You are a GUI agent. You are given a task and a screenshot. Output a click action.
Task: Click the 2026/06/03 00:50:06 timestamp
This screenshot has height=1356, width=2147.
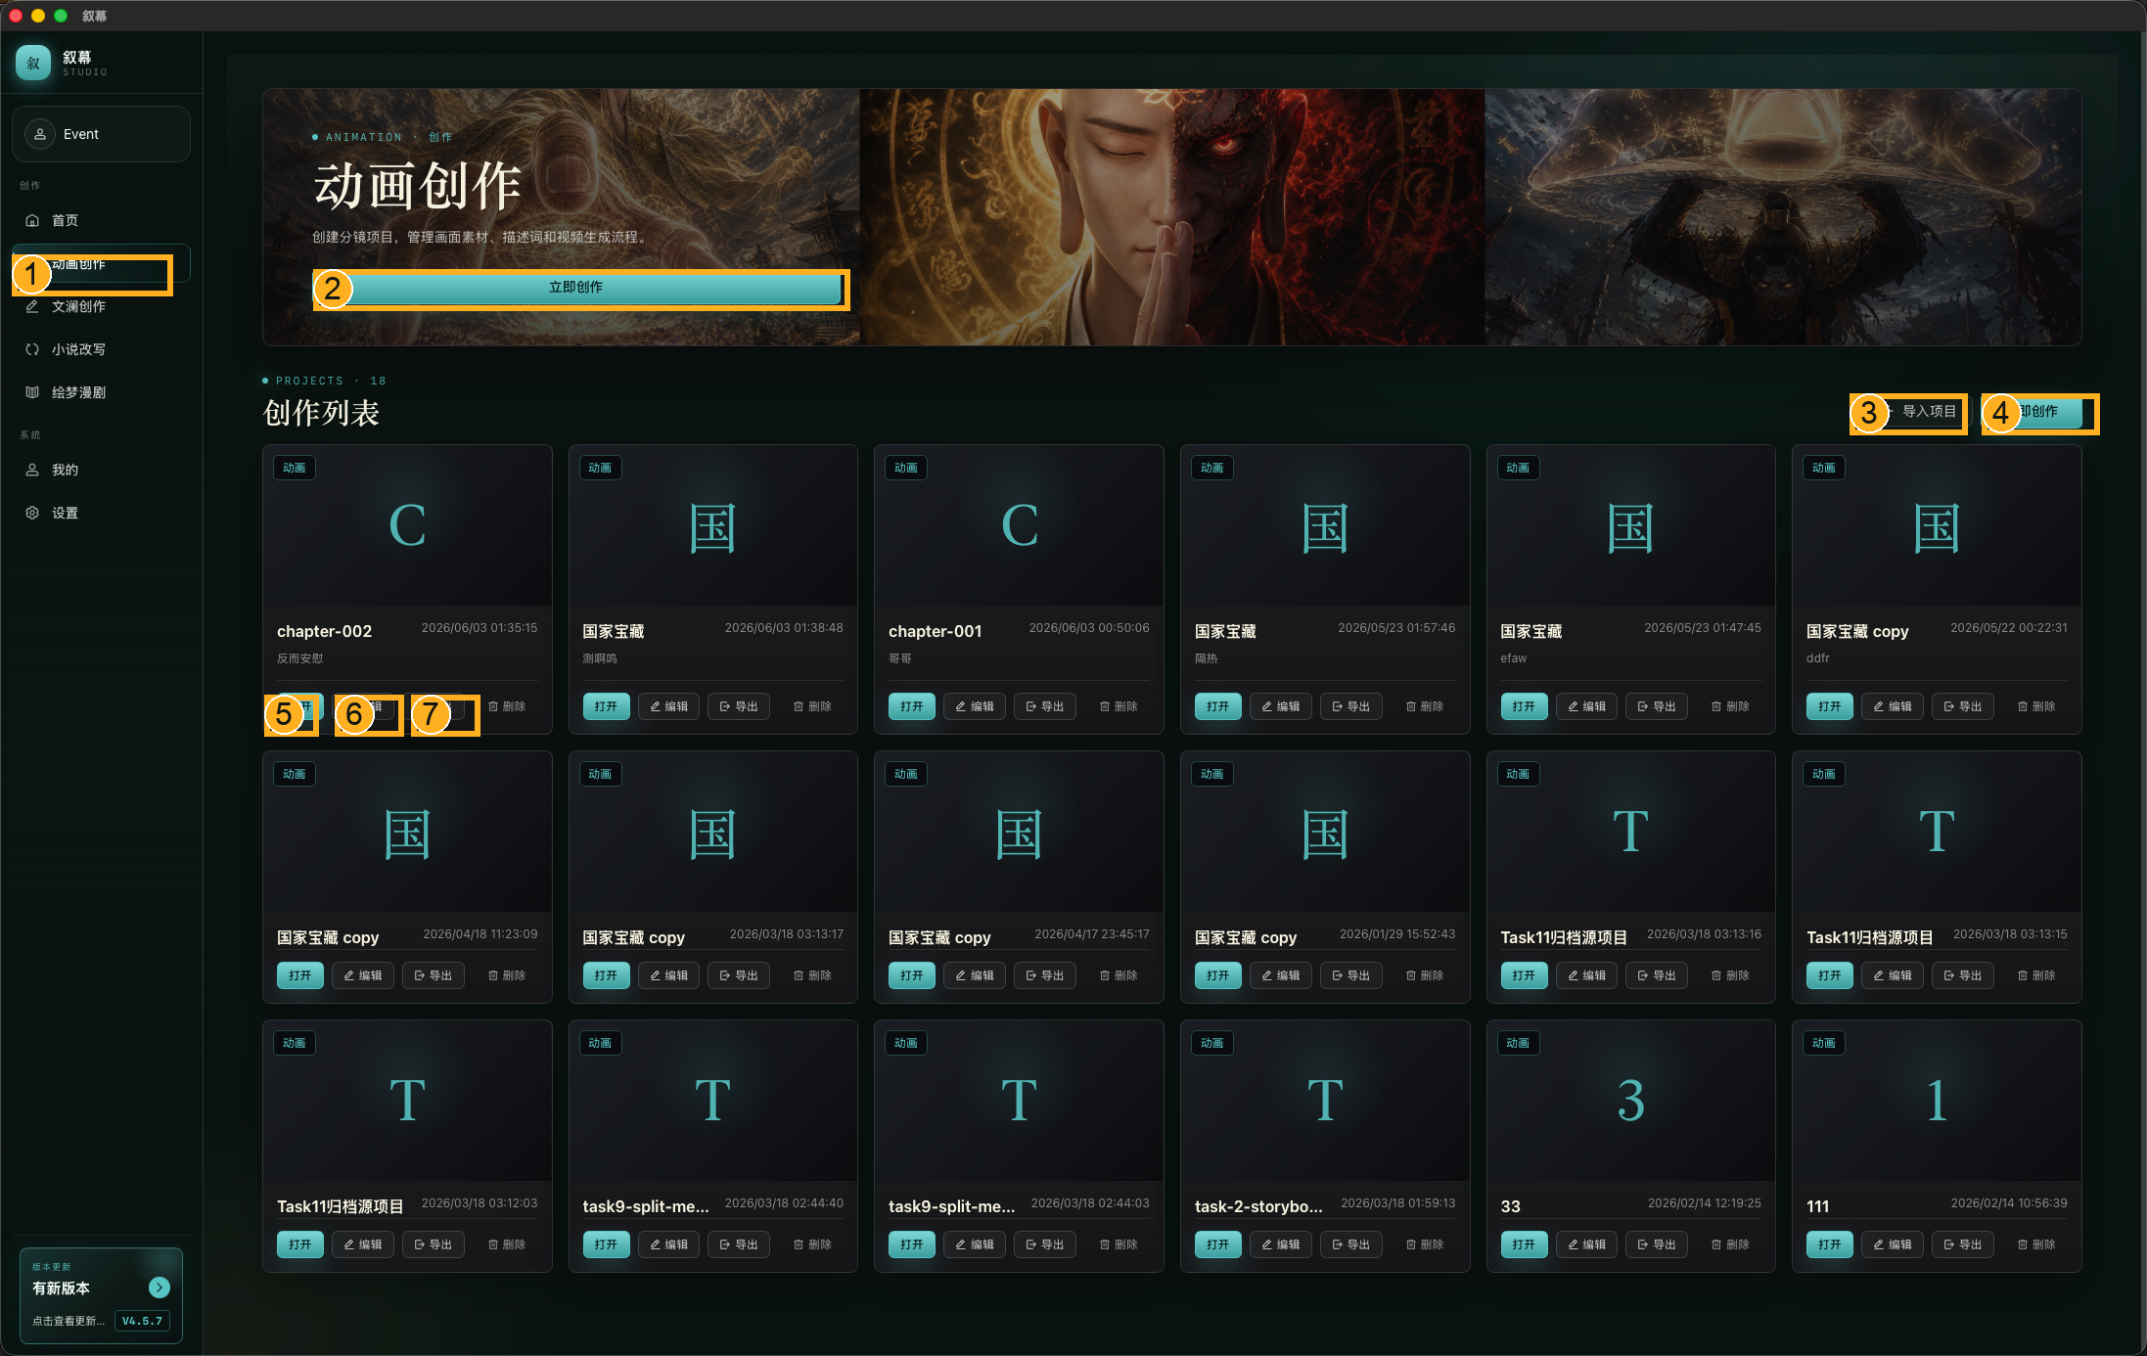1089,628
